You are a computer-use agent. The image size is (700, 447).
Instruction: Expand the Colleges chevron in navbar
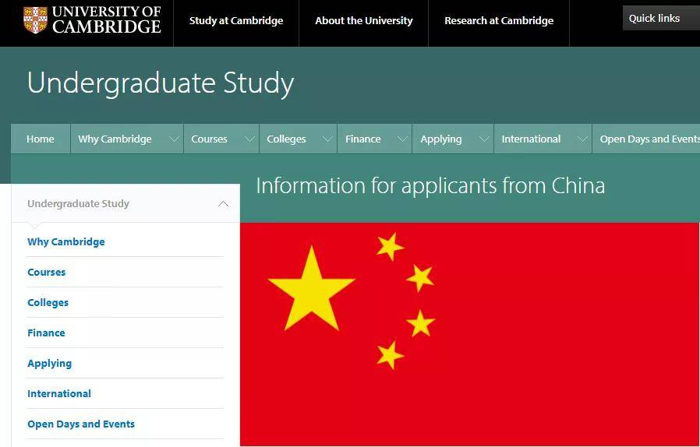click(x=327, y=139)
